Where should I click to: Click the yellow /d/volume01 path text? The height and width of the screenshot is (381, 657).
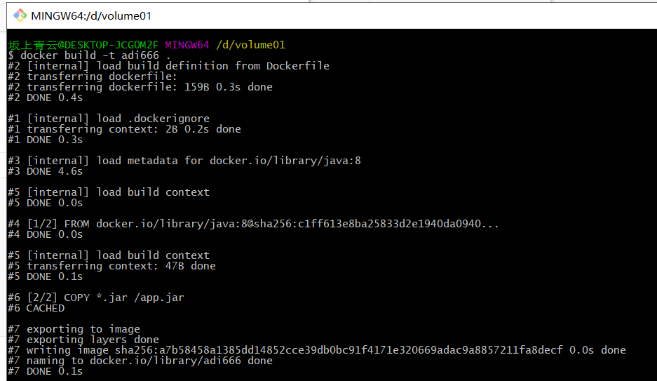pyautogui.click(x=250, y=45)
